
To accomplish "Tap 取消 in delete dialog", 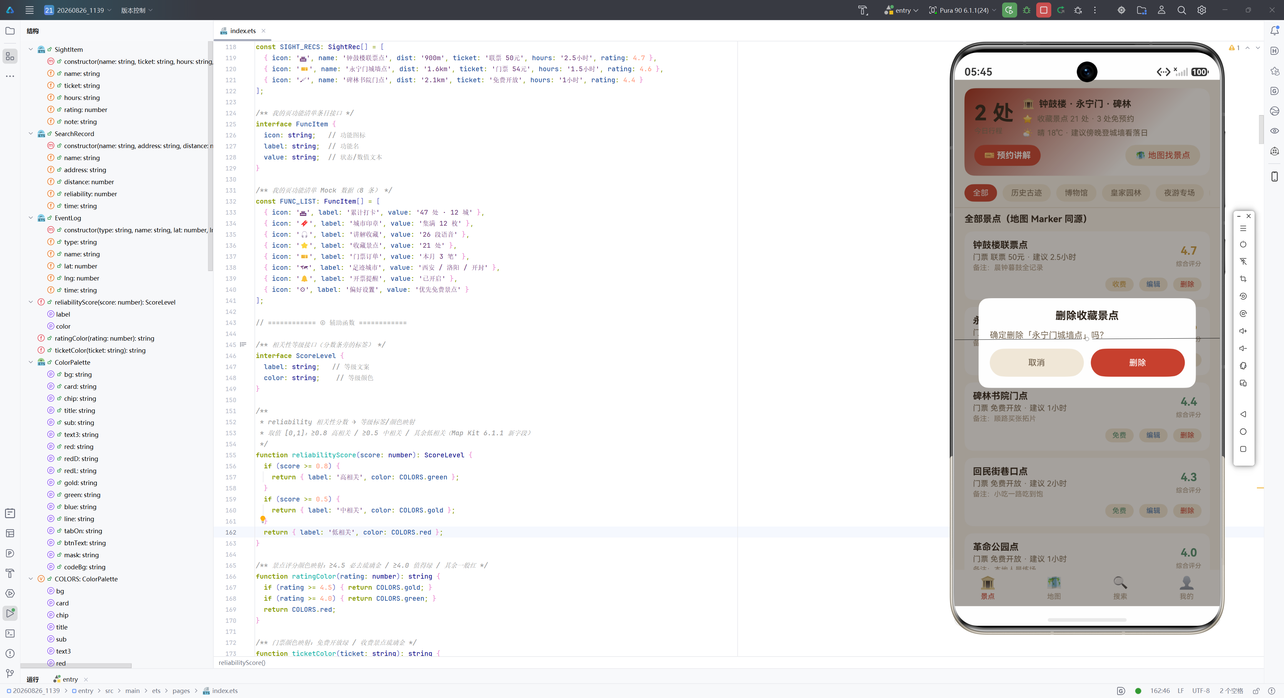I will (x=1036, y=363).
